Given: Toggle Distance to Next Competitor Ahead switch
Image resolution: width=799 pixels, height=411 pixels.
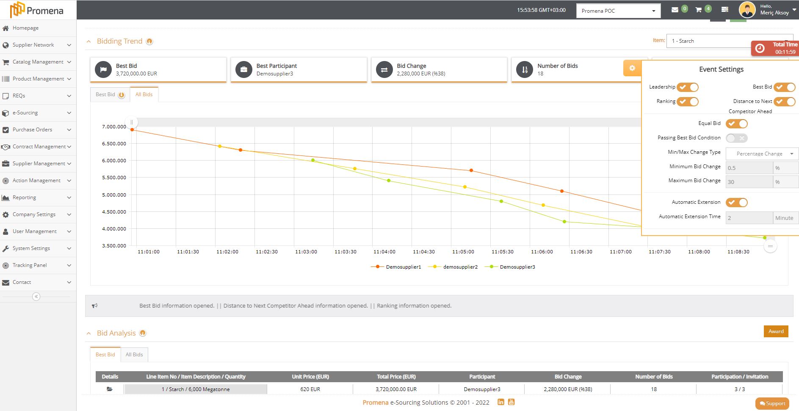Looking at the screenshot, I should pyautogui.click(x=784, y=102).
